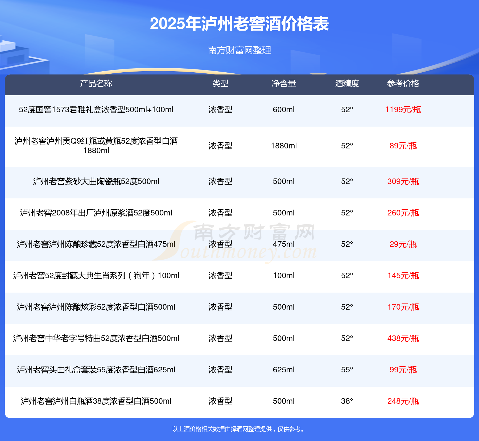Click the price "29元/瓶"

[403, 244]
